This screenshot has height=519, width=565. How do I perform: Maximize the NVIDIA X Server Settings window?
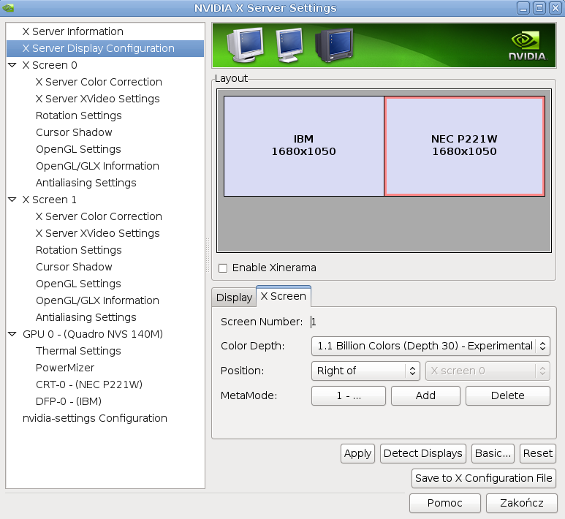click(x=539, y=8)
